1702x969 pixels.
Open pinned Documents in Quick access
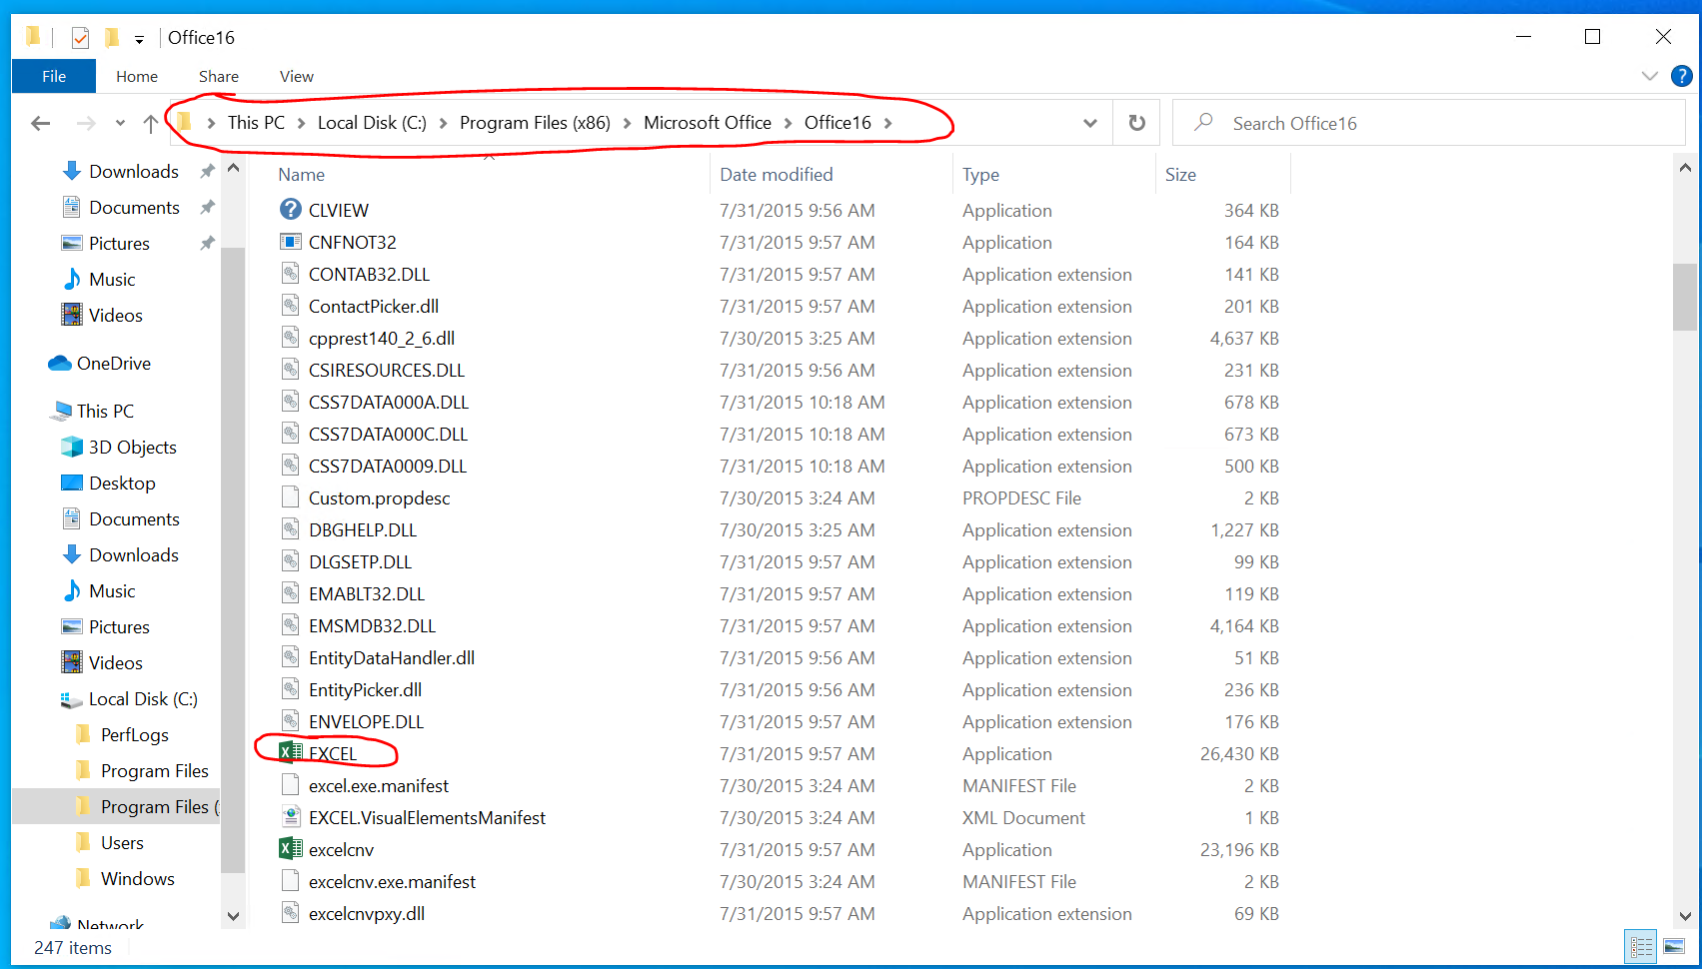click(134, 207)
